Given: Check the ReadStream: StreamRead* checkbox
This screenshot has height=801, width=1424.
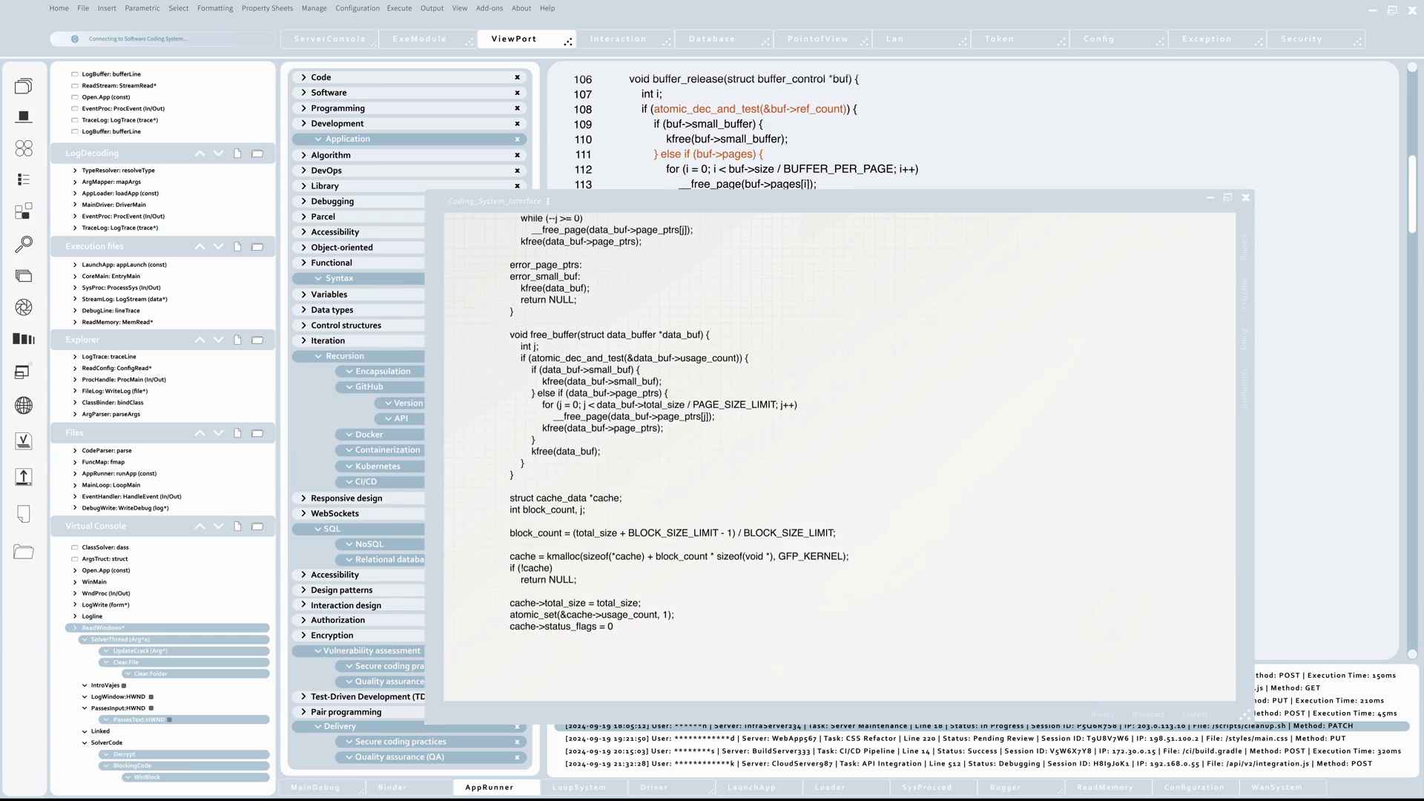Looking at the screenshot, I should pos(75,86).
